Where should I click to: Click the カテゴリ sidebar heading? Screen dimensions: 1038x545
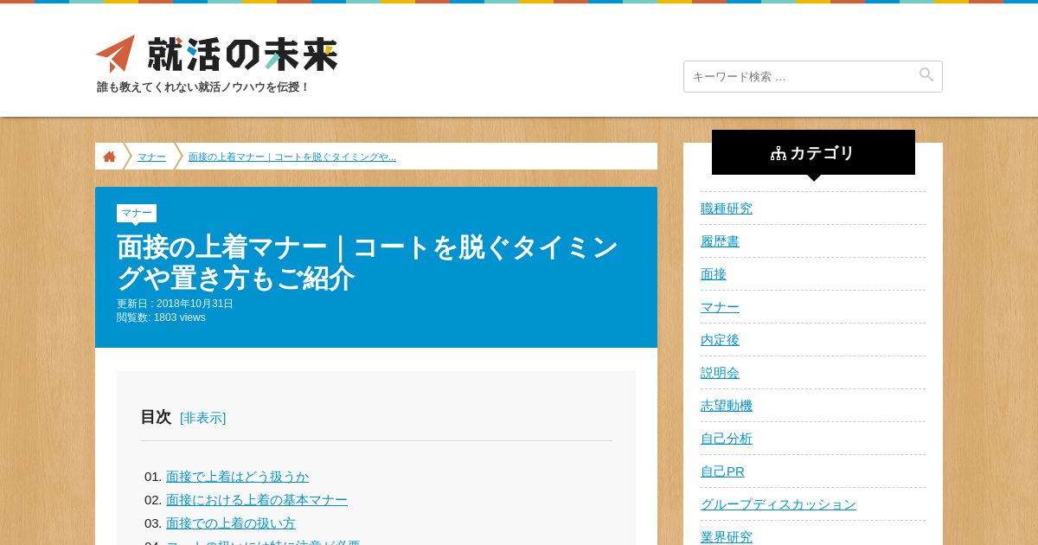point(813,152)
